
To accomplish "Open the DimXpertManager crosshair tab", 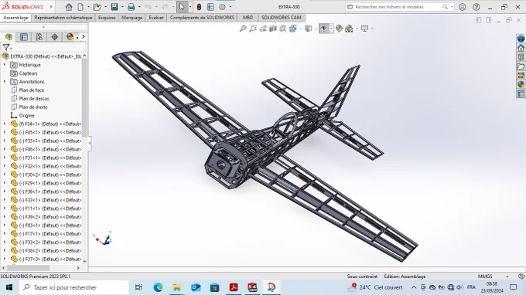I will (55, 37).
